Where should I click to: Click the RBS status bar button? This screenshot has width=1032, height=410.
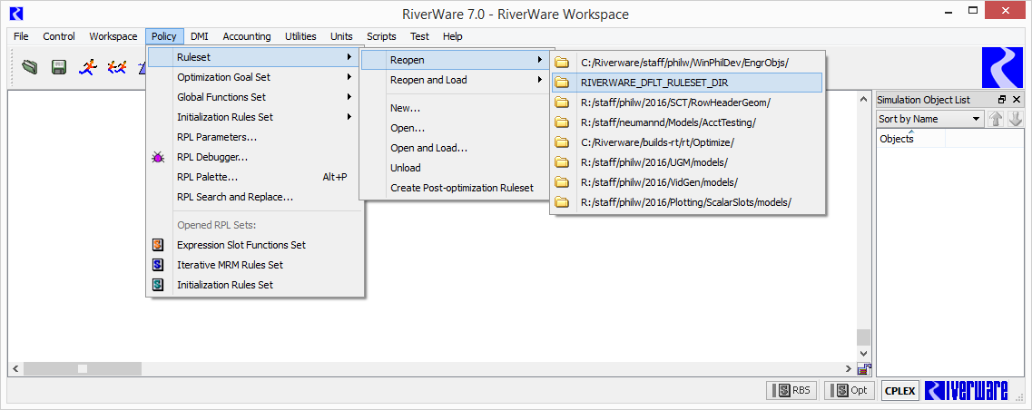click(x=791, y=390)
